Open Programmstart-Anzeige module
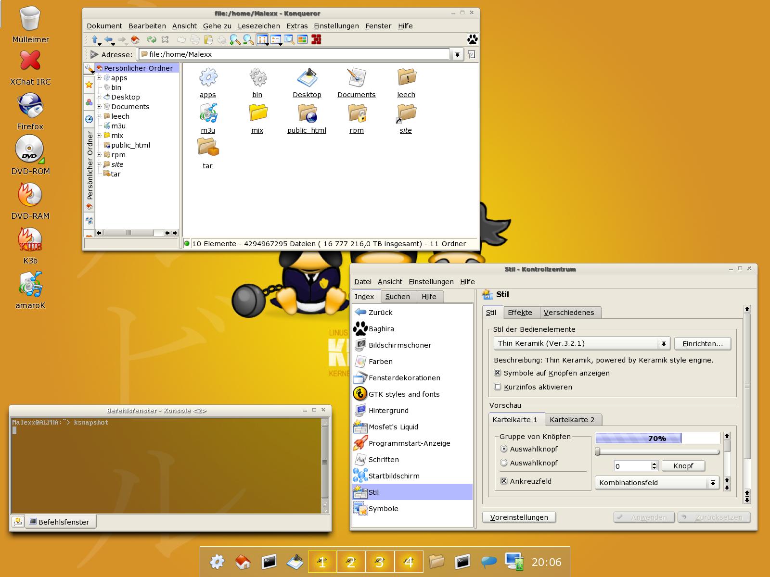This screenshot has width=770, height=577. pyautogui.click(x=409, y=443)
